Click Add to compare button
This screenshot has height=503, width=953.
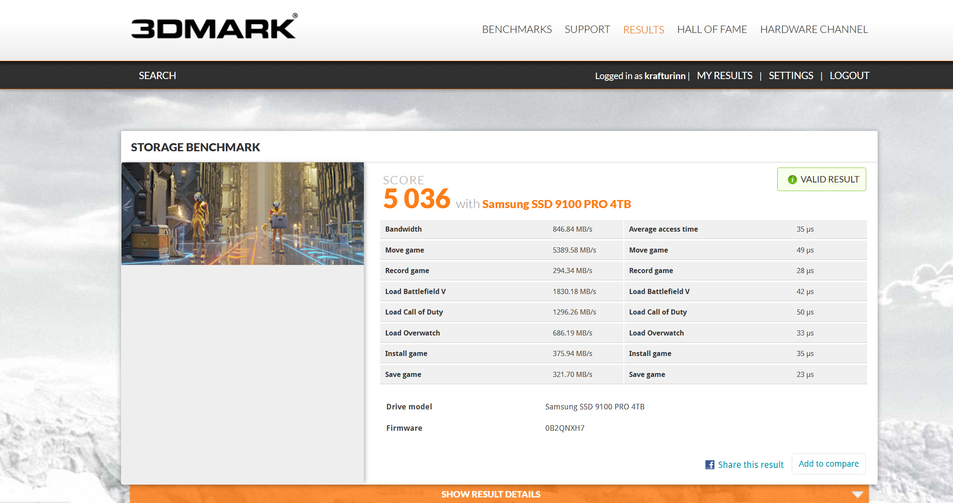[828, 464]
